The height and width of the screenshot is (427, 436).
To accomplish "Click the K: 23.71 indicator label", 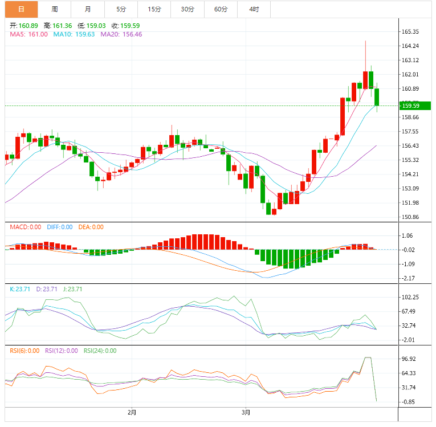I will (20, 289).
